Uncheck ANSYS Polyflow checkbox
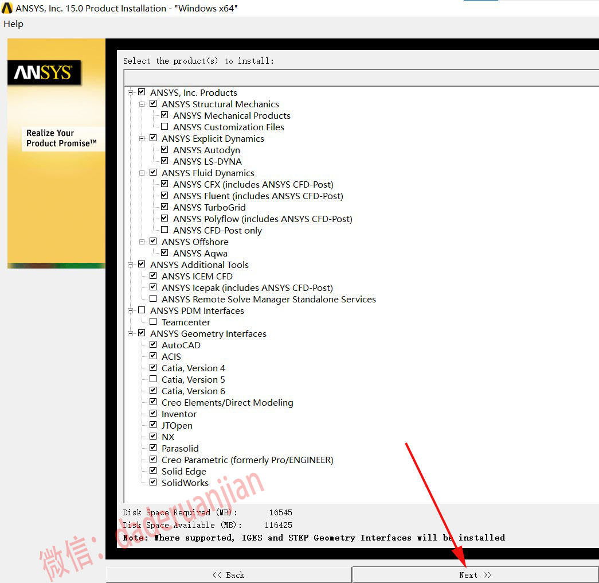The height and width of the screenshot is (583, 599). point(165,219)
